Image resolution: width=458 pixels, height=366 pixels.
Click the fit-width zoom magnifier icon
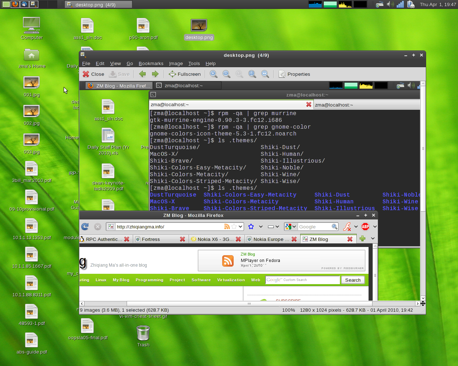click(265, 74)
